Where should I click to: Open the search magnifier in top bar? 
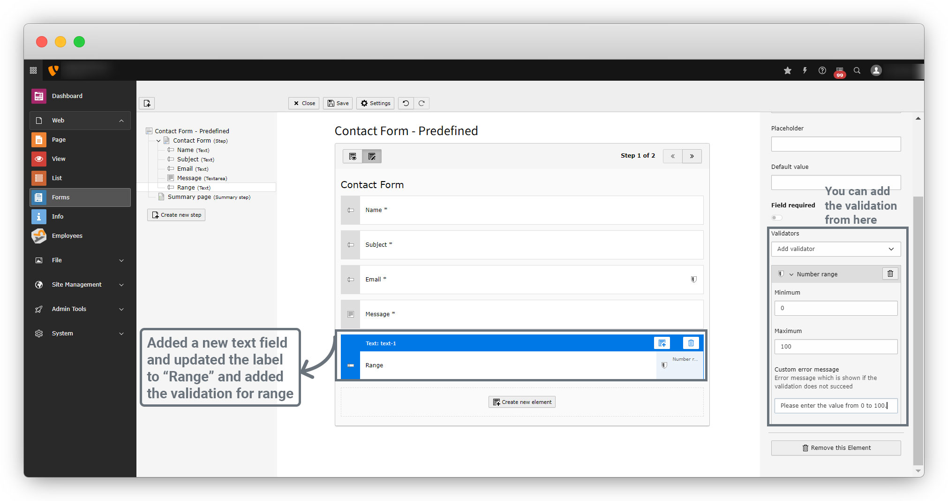click(x=857, y=70)
